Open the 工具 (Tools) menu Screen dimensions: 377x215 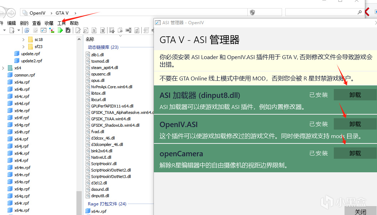[x=61, y=23]
